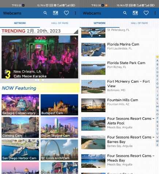Tap the trending carousel page indicator dots
159x174 pixels.
click(x=39, y=80)
